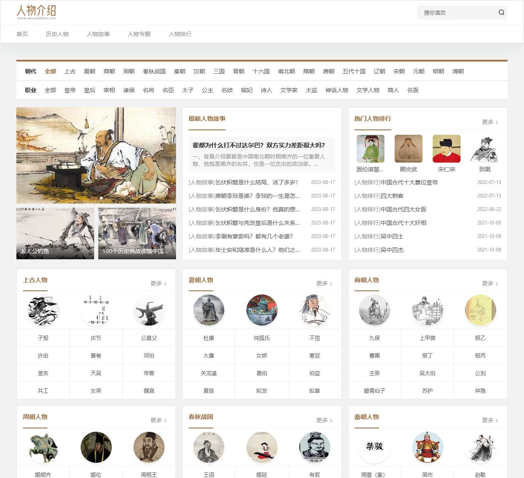Filter occupation by 皇帝
This screenshot has width=524, height=478.
(x=70, y=90)
